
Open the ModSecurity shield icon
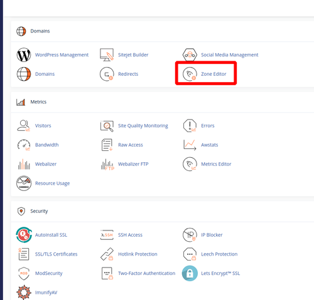pyautogui.click(x=24, y=273)
